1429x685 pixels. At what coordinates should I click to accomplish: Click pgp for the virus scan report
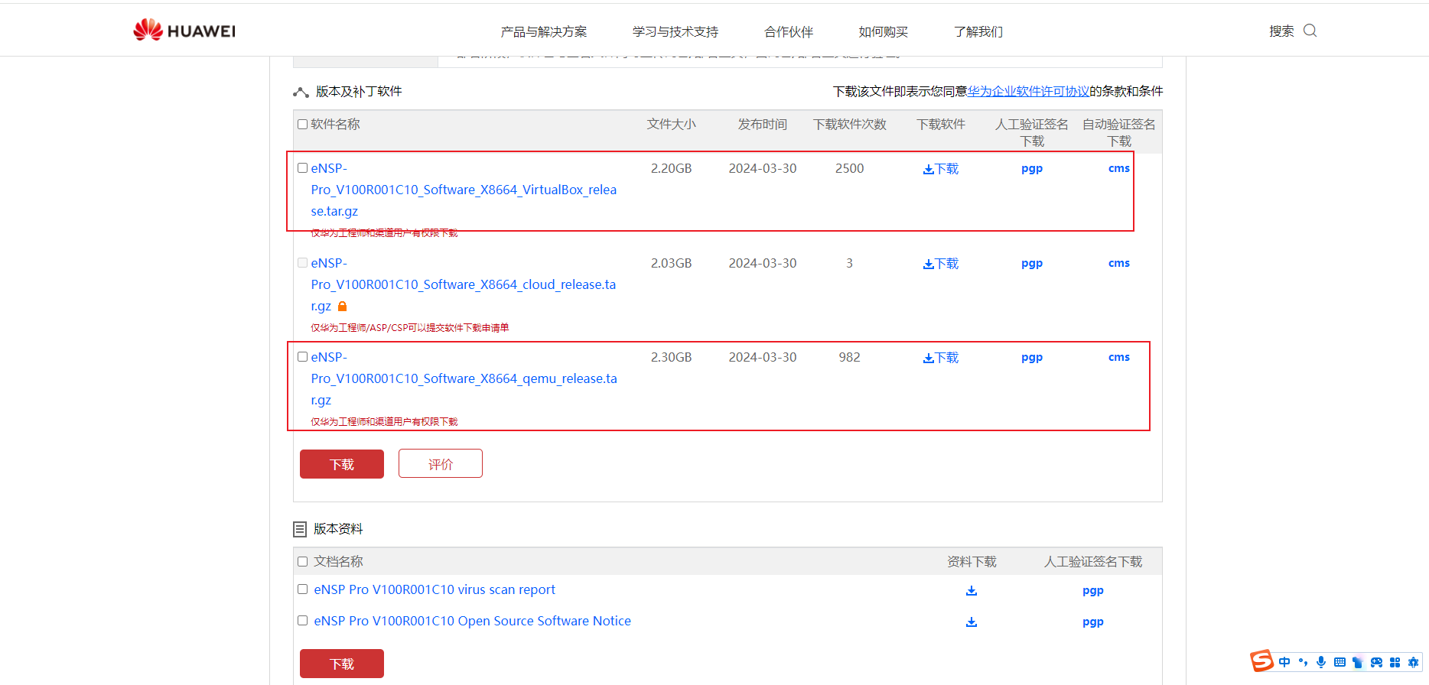1093,591
